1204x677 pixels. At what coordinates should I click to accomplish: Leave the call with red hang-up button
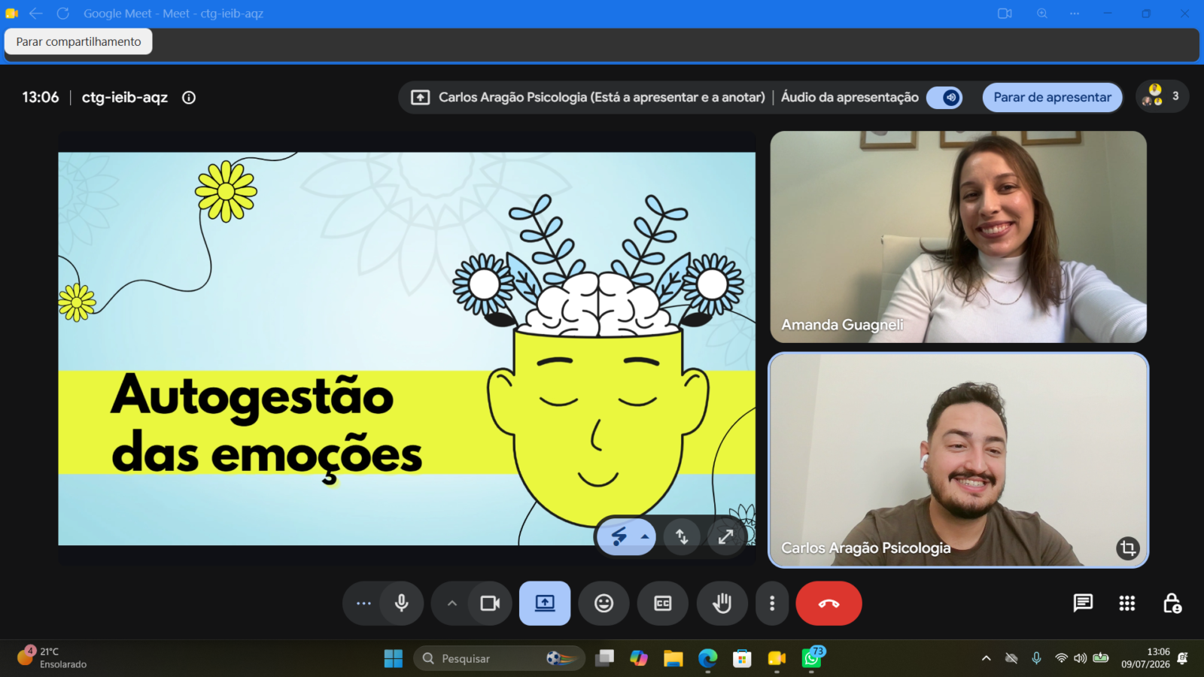point(829,603)
